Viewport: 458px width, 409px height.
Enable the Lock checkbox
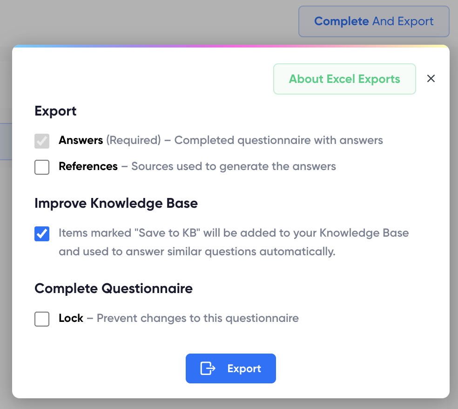click(x=42, y=319)
